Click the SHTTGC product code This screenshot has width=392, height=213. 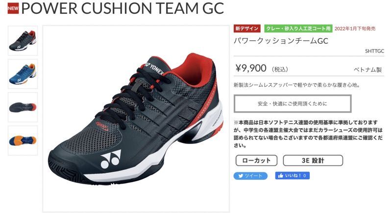click(x=374, y=51)
